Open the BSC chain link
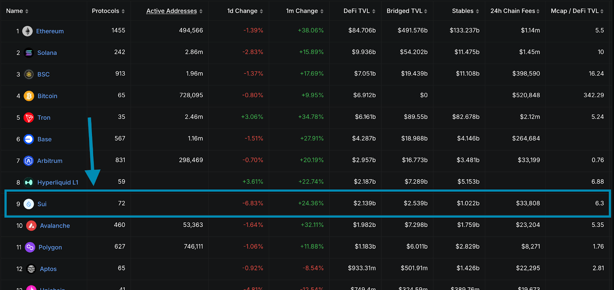 [43, 74]
